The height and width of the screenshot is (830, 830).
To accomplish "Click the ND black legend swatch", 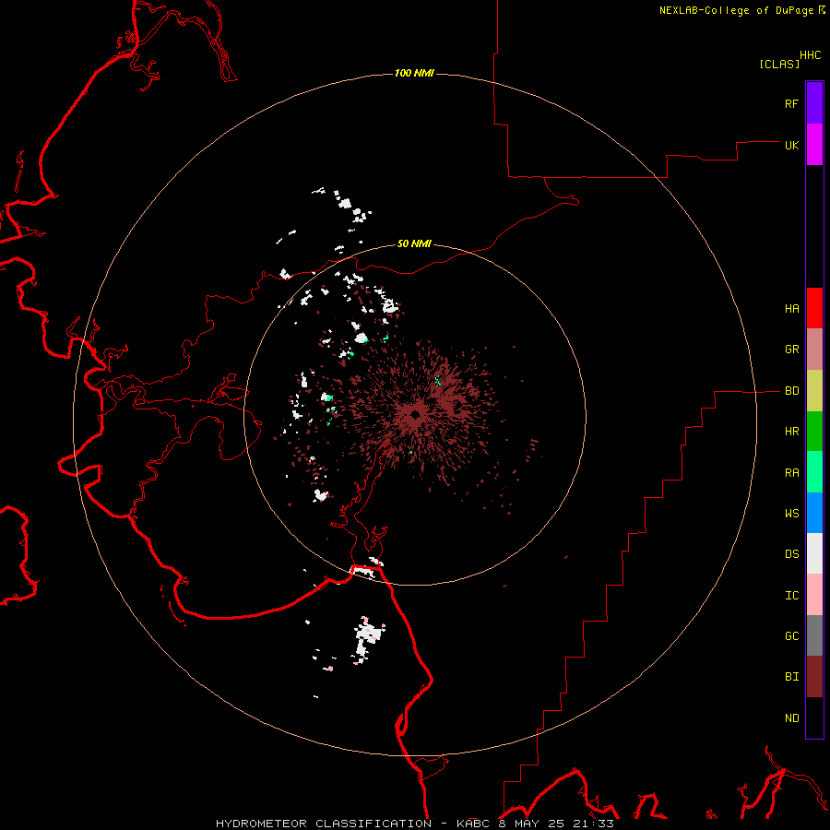I will (814, 717).
